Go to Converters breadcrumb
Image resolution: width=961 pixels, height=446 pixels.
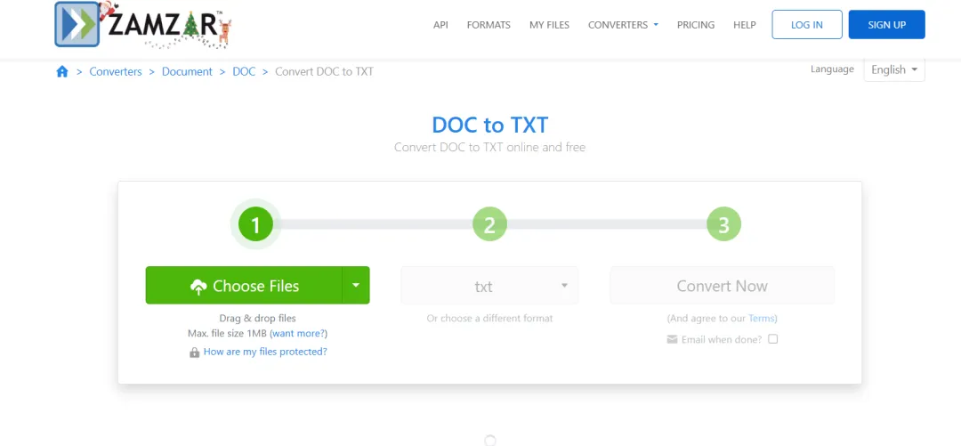point(115,72)
